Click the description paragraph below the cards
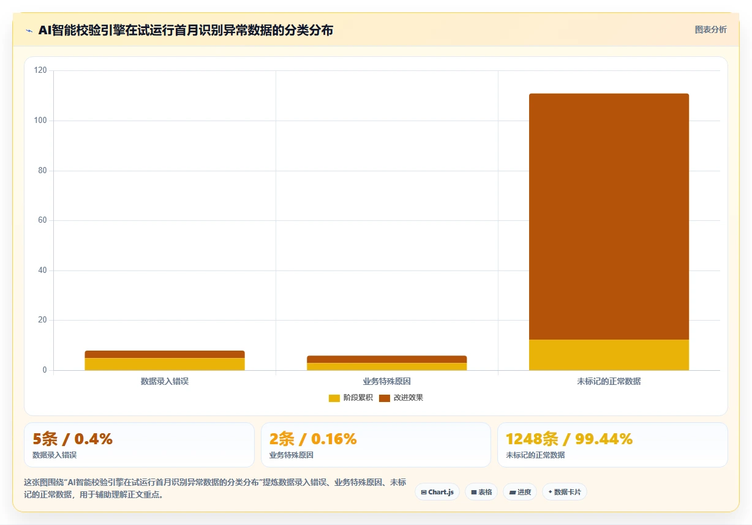The height and width of the screenshot is (525, 752). pos(215,488)
